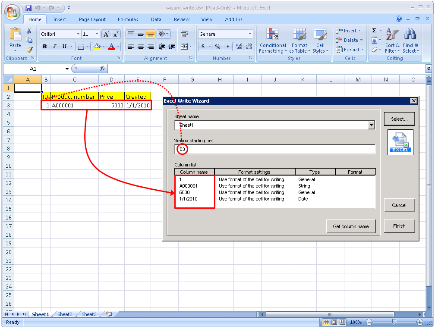Toggle italic formatting
435x329 pixels.
pyautogui.click(x=54, y=46)
